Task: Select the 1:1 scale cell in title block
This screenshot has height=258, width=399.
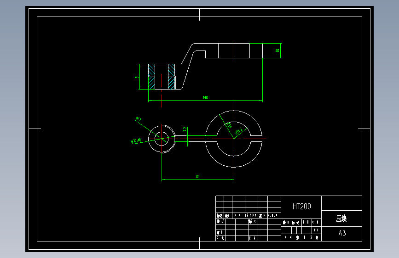Action: [x=316, y=230]
